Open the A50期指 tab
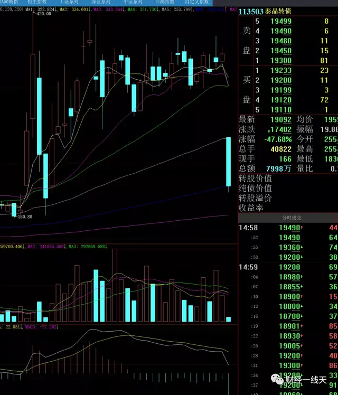Image resolution: width=338 pixels, height=395 pixels. [x=9, y=2]
